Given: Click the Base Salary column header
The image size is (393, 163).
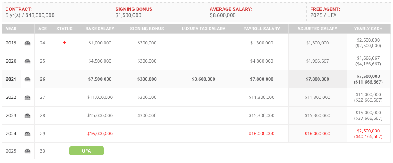Looking at the screenshot, I should coord(100,29).
